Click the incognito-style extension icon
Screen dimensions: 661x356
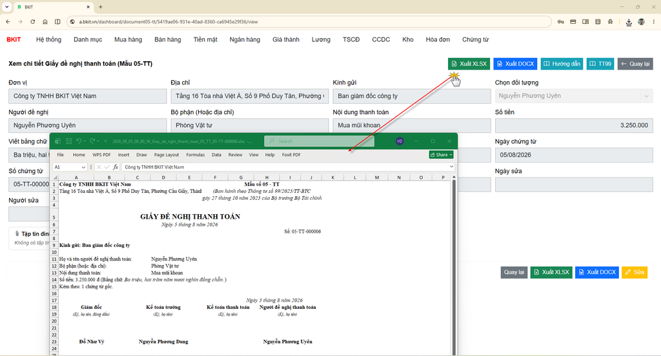pyautogui.click(x=610, y=21)
